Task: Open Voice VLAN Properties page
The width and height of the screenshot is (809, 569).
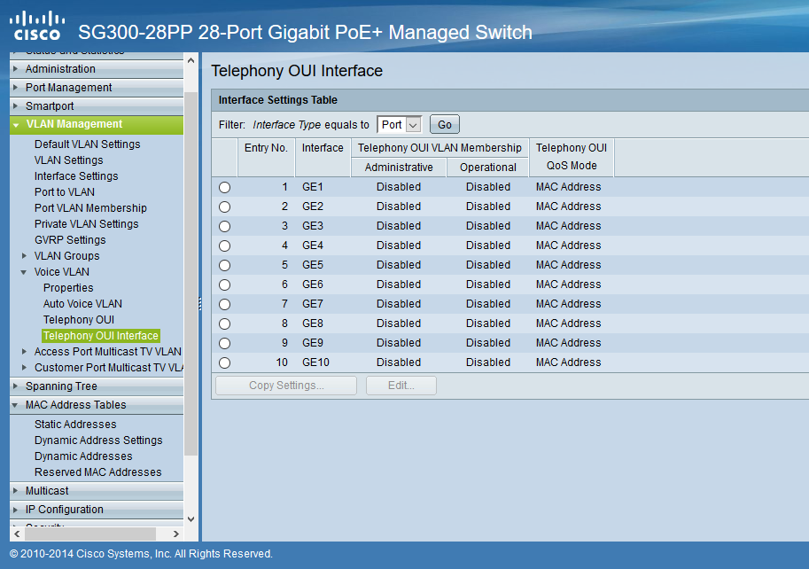Action: 68,288
